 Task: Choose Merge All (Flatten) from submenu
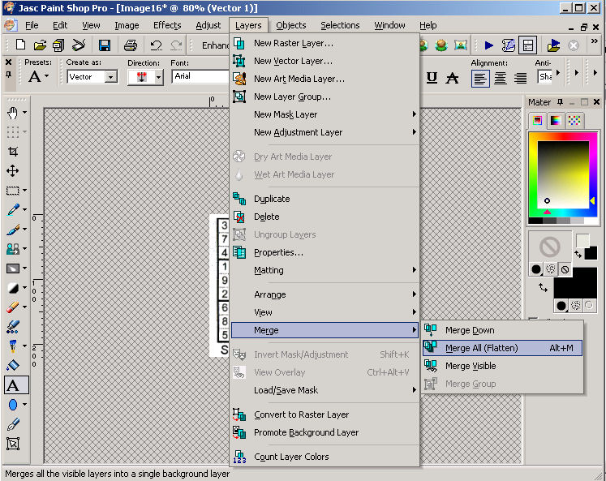coord(481,348)
